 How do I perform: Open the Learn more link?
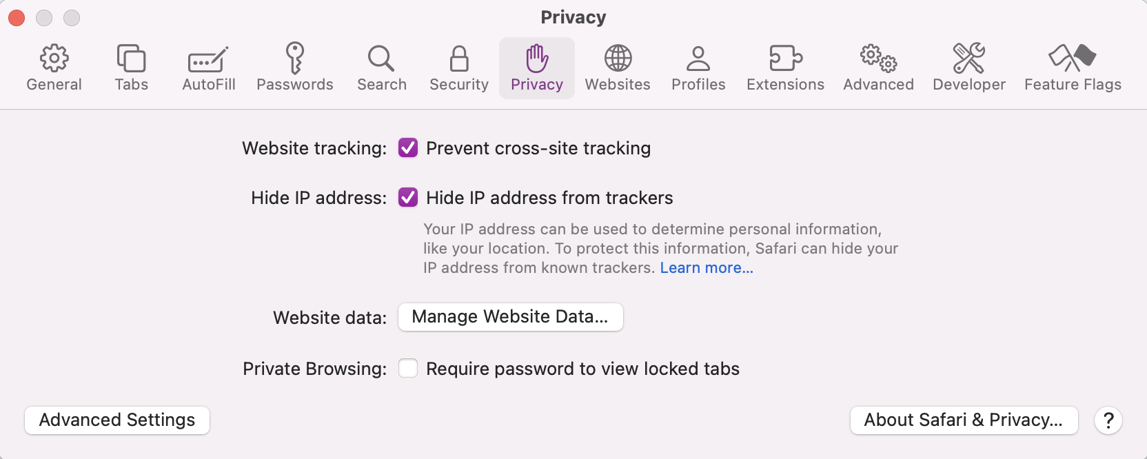click(x=706, y=267)
